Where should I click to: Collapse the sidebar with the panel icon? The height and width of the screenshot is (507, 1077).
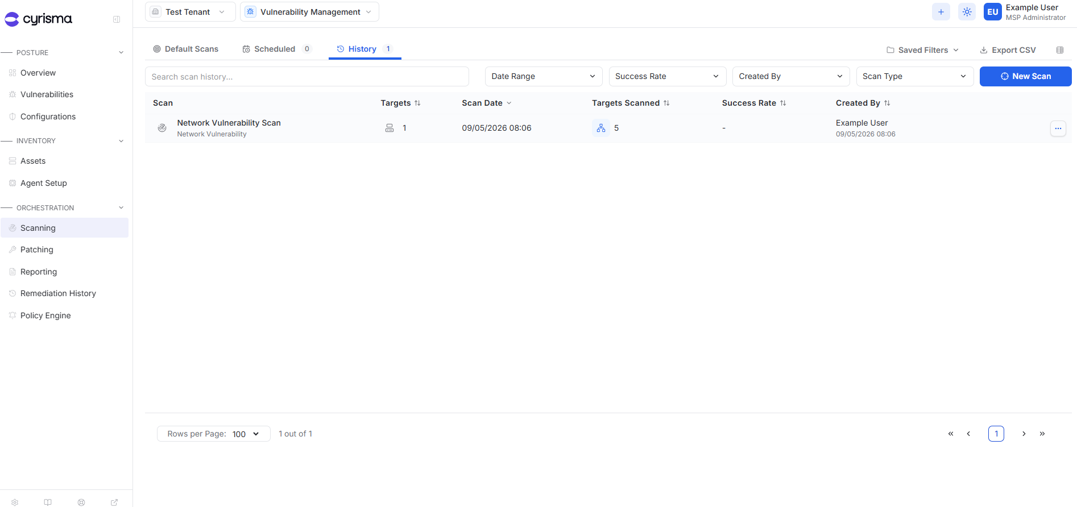point(117,19)
